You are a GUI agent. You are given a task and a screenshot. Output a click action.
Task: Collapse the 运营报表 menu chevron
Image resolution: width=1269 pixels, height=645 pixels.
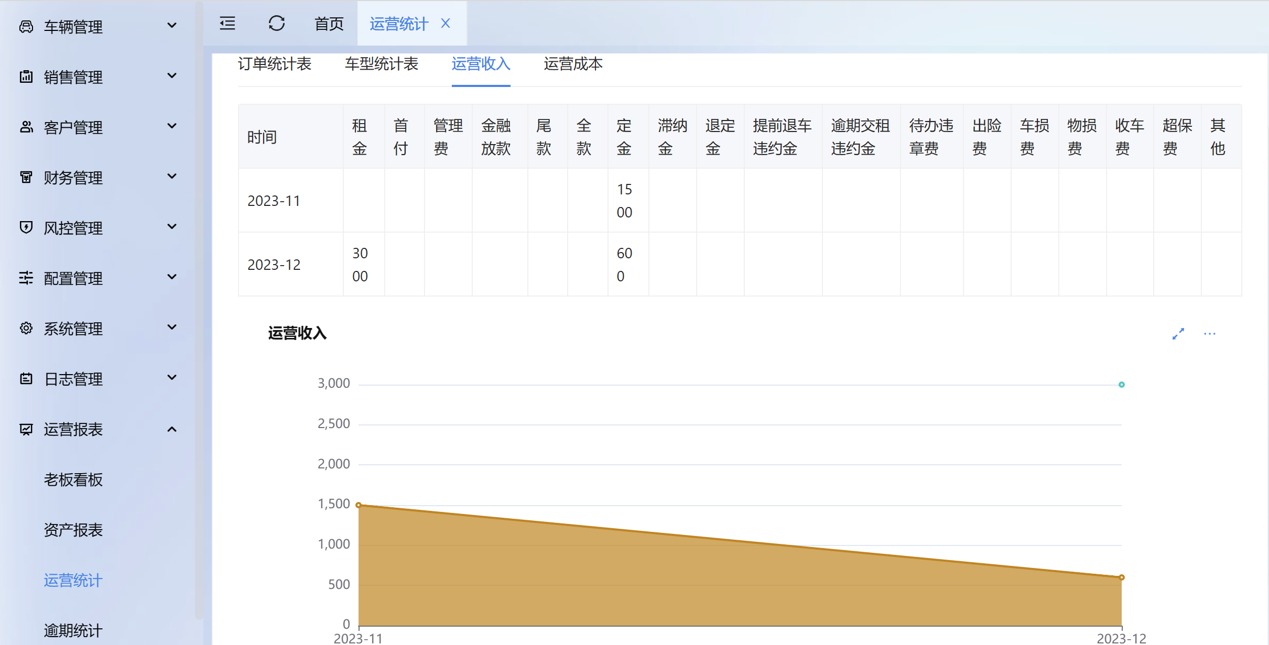pyautogui.click(x=171, y=429)
